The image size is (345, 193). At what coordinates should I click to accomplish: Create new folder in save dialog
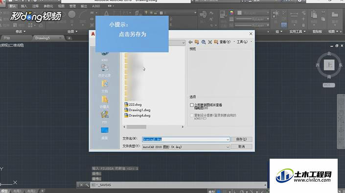(x=216, y=42)
